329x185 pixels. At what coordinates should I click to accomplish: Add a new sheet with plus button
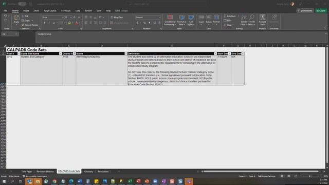pyautogui.click(x=119, y=171)
